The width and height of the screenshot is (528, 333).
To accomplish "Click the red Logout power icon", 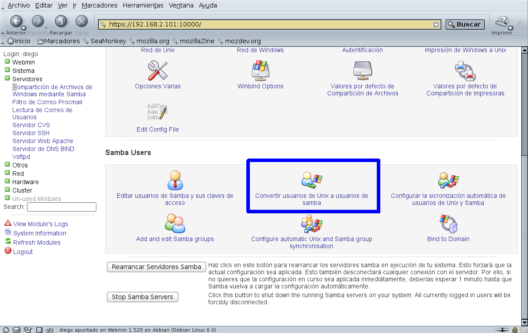I will 8,250.
